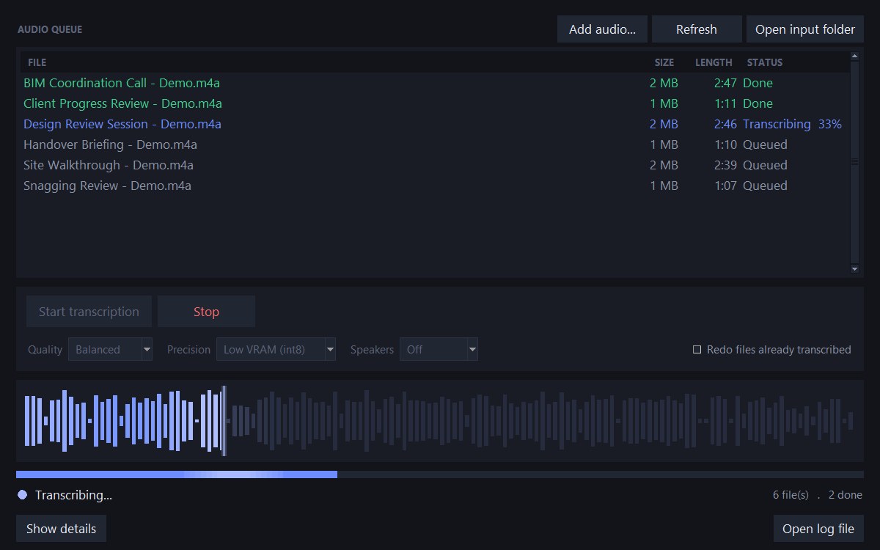
Task: Click the audio queue vertical scrollbar track
Action: (854, 162)
